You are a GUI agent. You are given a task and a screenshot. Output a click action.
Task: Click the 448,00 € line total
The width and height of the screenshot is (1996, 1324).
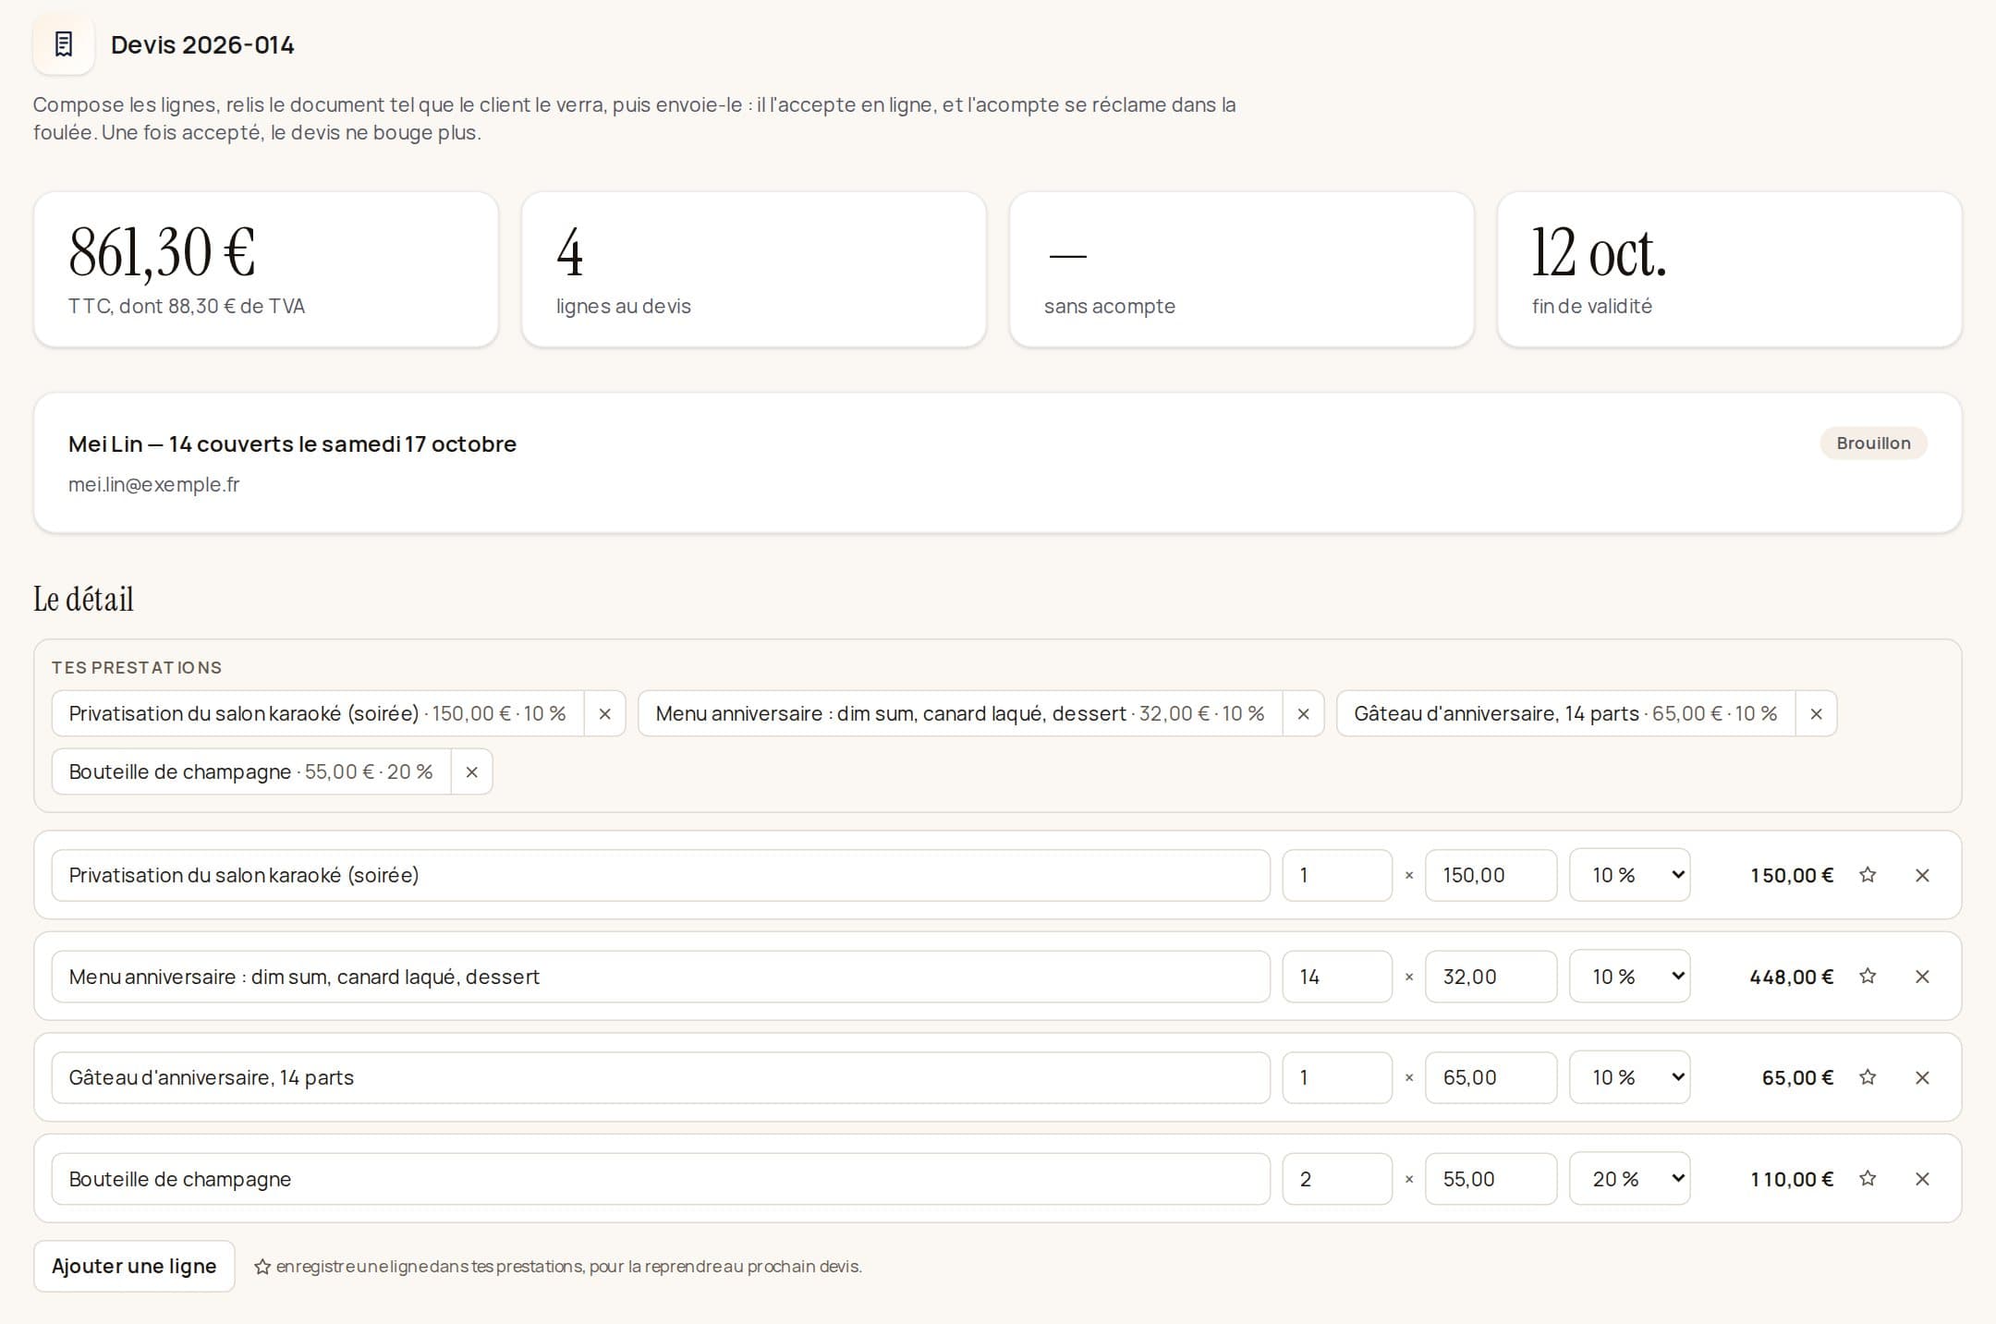click(1791, 977)
